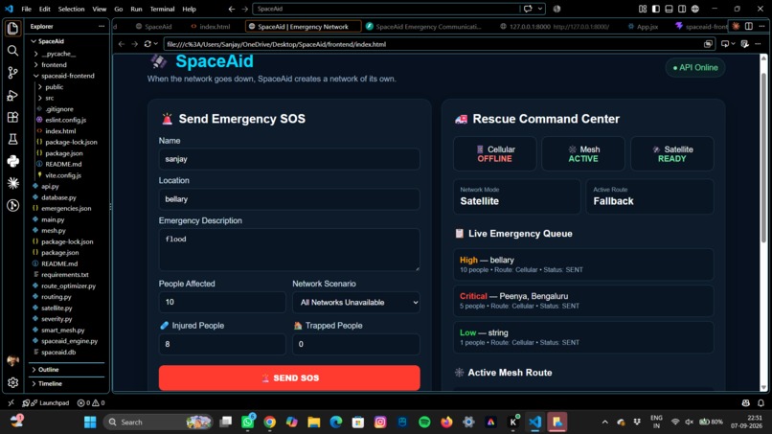Open the Terminal menu
772x434 pixels.
click(162, 9)
